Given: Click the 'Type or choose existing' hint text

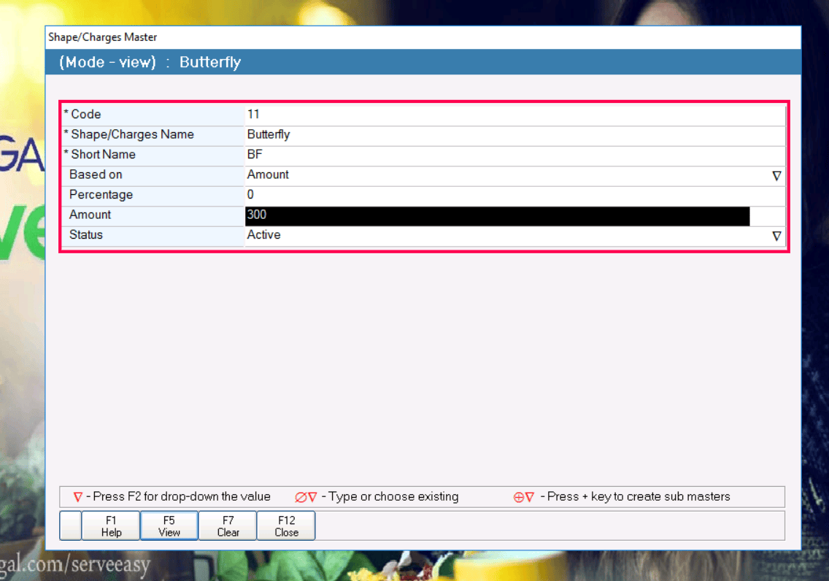Looking at the screenshot, I should (x=393, y=496).
